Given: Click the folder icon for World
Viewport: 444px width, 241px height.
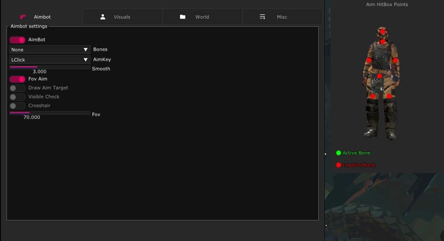Looking at the screenshot, I should pyautogui.click(x=182, y=17).
